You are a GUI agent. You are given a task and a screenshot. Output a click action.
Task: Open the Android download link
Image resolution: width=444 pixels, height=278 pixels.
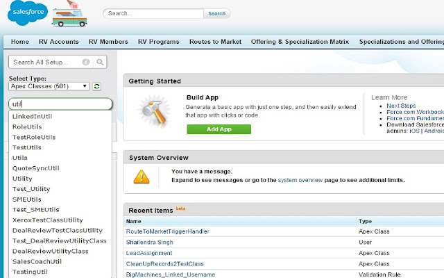[x=434, y=131]
